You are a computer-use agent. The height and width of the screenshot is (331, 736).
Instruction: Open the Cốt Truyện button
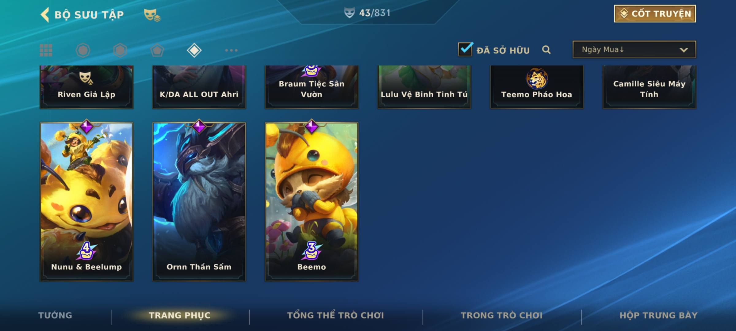pos(655,13)
